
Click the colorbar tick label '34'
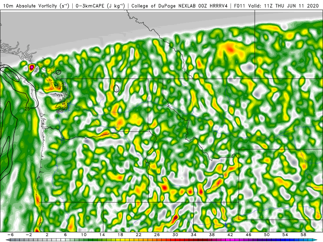(193, 235)
